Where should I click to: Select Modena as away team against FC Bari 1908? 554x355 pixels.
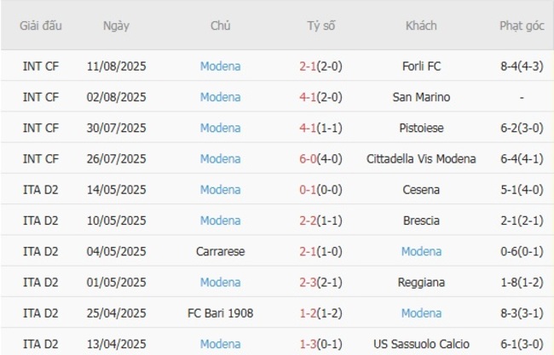(x=421, y=313)
